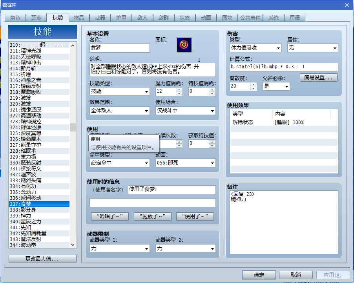Close the database window
Screen dimensions: 354x283
pos(347,5)
